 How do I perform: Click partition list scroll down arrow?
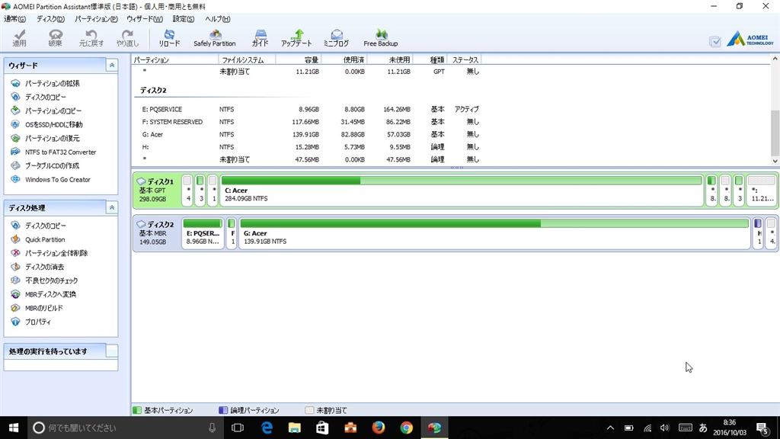coord(775,161)
